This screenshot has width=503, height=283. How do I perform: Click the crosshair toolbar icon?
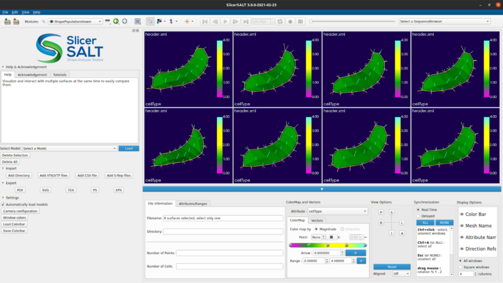click(x=187, y=21)
